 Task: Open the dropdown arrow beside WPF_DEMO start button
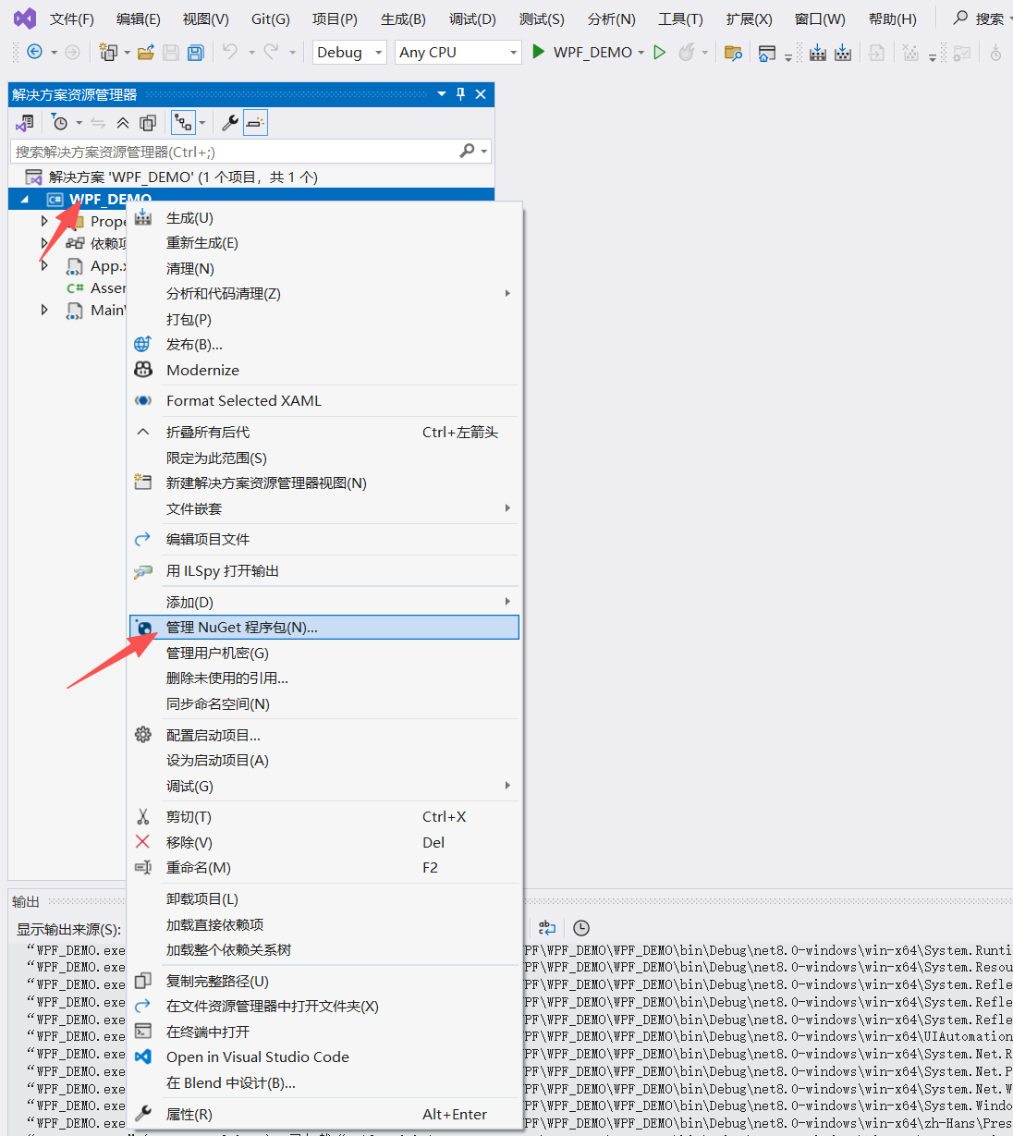(x=641, y=53)
